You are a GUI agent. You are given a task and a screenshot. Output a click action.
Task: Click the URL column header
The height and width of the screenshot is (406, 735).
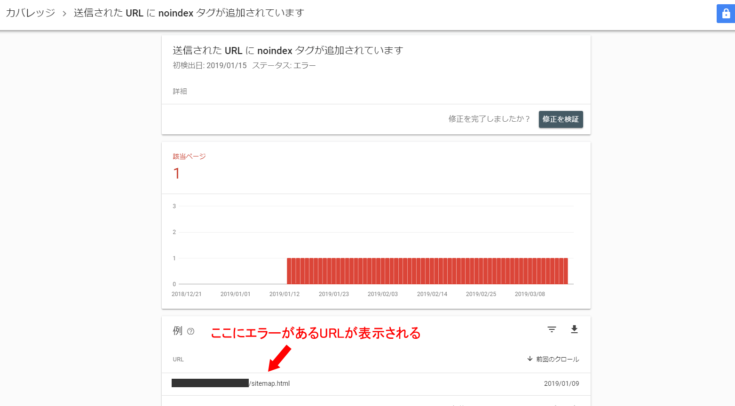point(178,359)
